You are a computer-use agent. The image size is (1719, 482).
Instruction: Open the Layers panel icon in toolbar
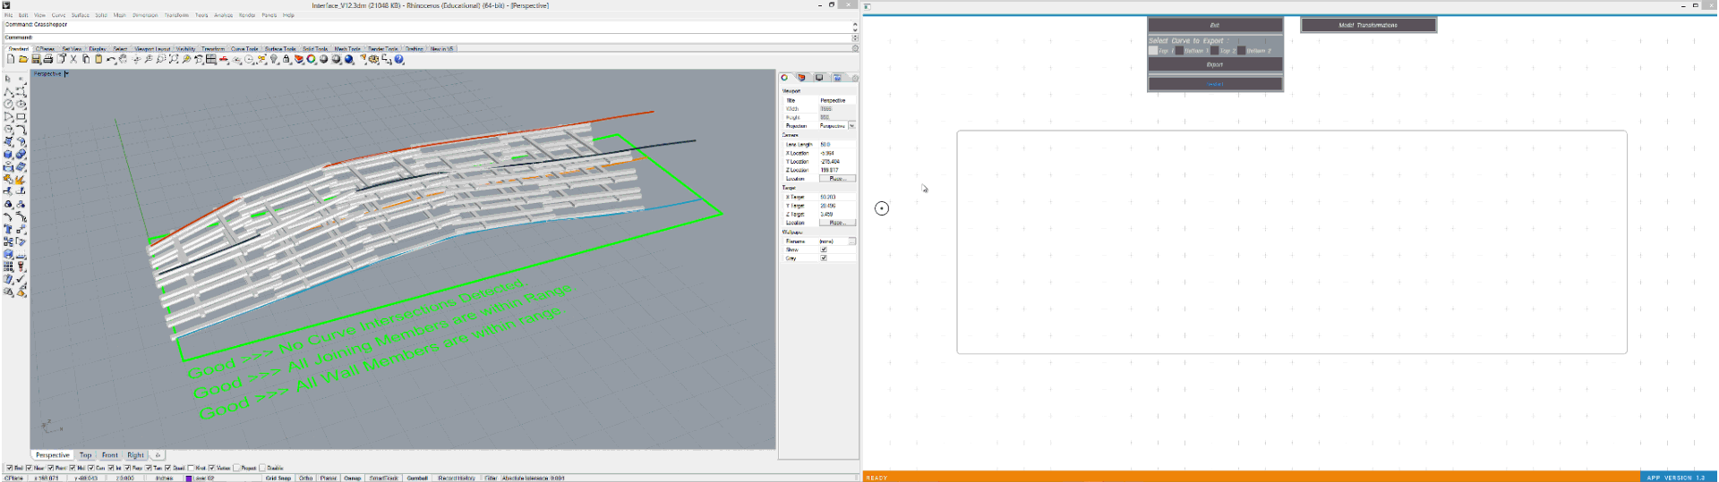299,59
